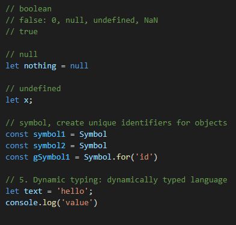The width and height of the screenshot is (236, 225).
Task: Click the 'id' string literal
Action: point(144,157)
